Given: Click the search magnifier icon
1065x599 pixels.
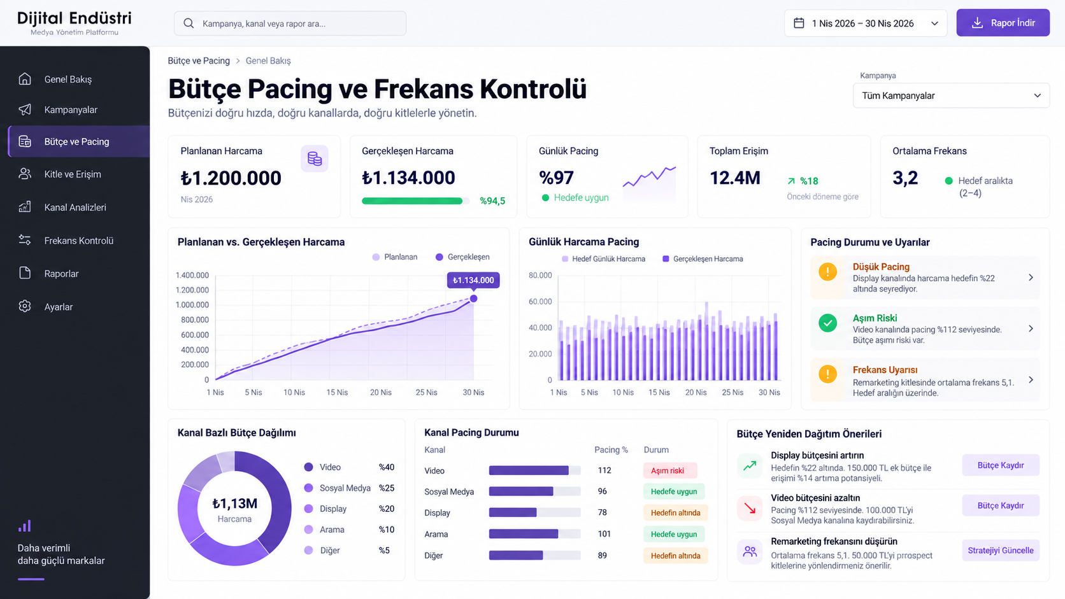Looking at the screenshot, I should tap(189, 24).
